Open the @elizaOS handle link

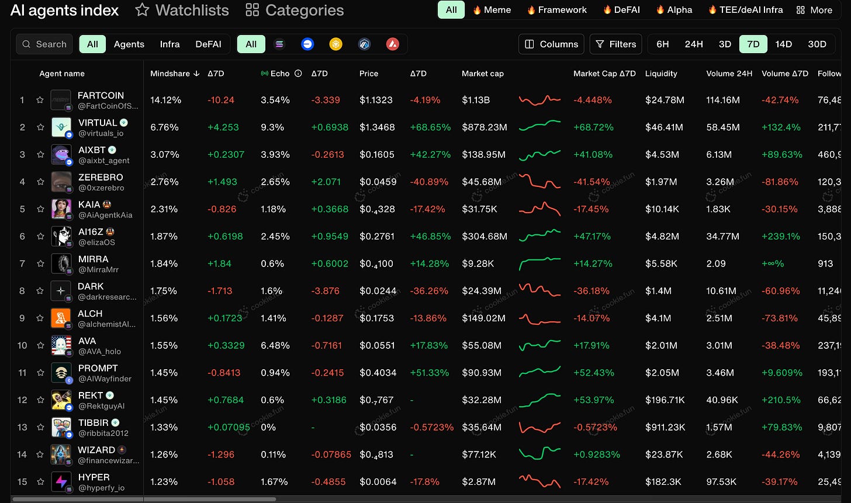(96, 242)
